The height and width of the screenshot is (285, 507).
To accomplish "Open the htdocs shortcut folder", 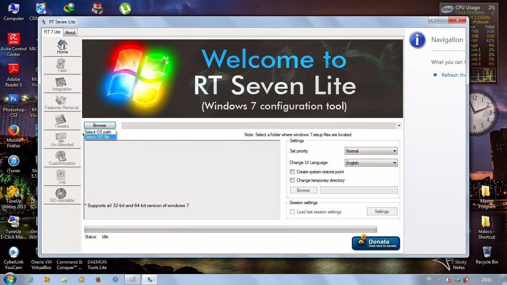I will pos(487,227).
